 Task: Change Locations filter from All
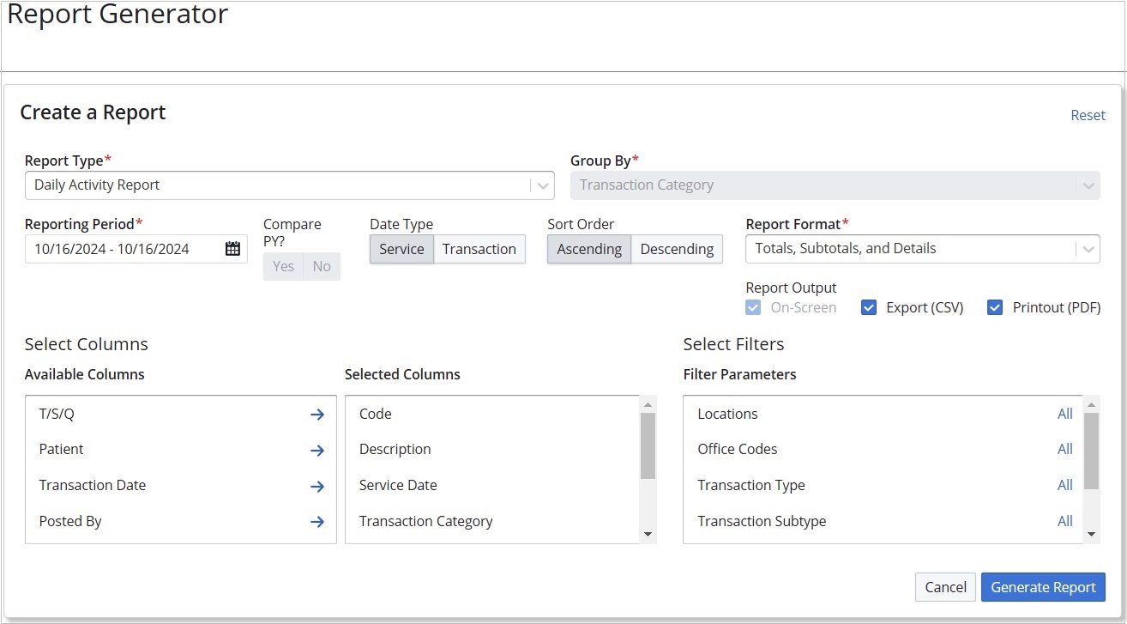click(x=1065, y=414)
